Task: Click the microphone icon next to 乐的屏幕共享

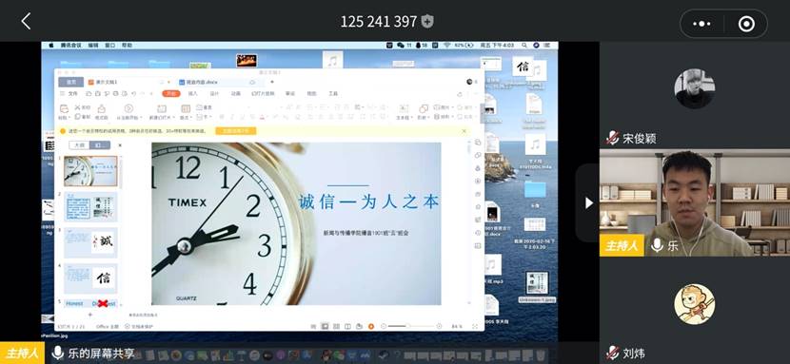Action: click(x=57, y=353)
